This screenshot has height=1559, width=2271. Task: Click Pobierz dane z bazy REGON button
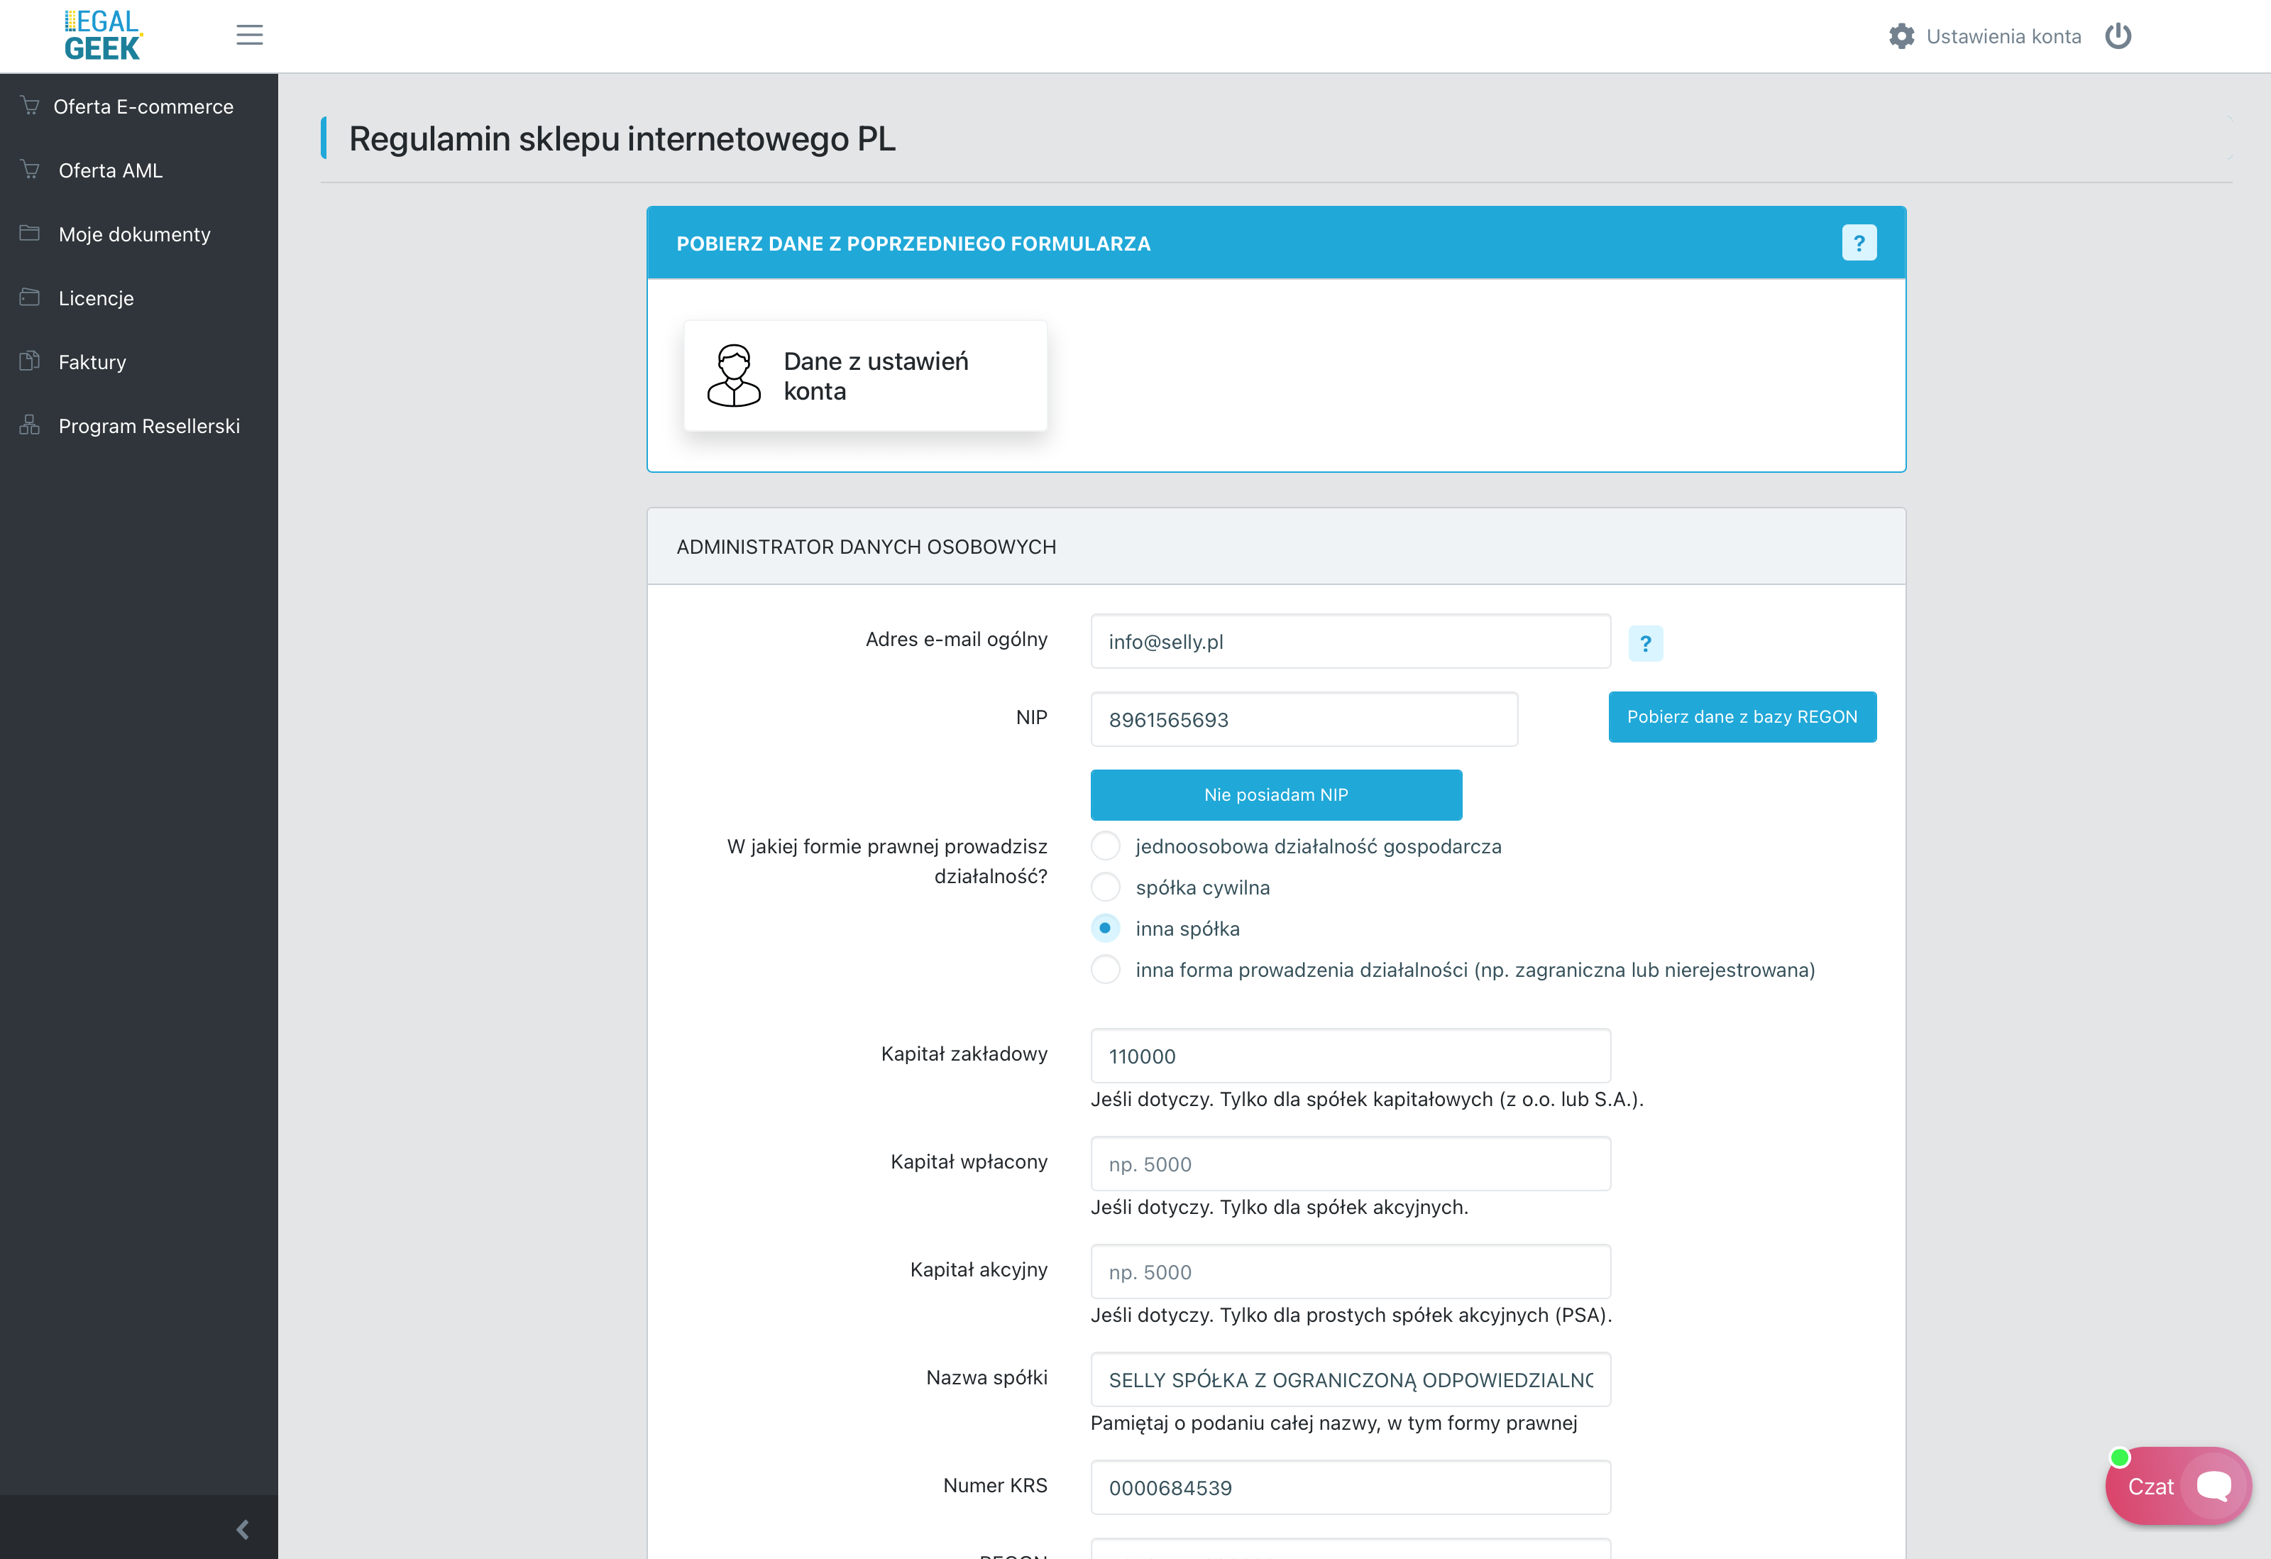[x=1742, y=716]
